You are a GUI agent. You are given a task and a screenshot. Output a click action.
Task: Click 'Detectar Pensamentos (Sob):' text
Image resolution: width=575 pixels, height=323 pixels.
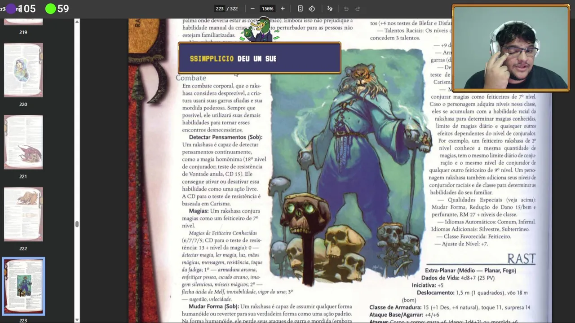pyautogui.click(x=226, y=137)
